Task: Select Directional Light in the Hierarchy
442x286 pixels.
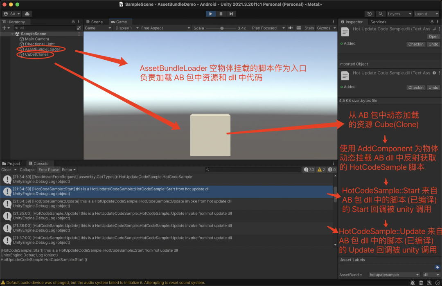Action: click(39, 44)
